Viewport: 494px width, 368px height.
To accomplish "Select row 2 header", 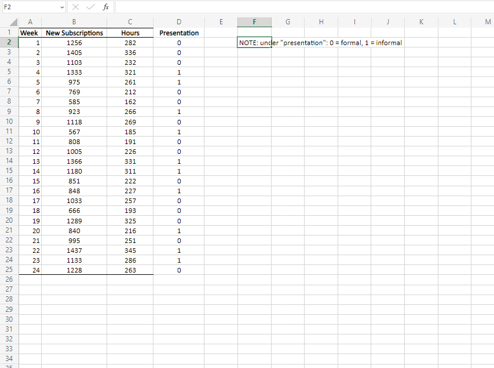I will (9, 42).
